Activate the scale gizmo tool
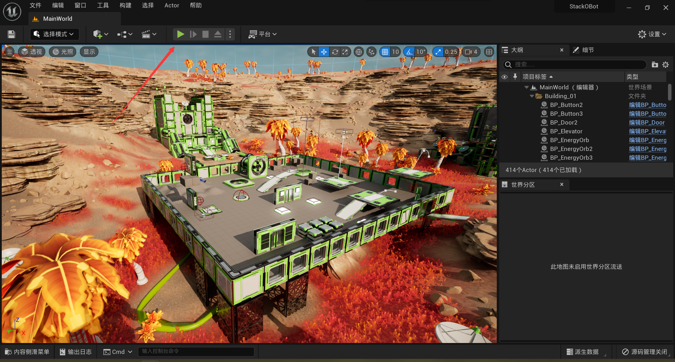Viewport: 675px width, 362px height. (x=345, y=52)
